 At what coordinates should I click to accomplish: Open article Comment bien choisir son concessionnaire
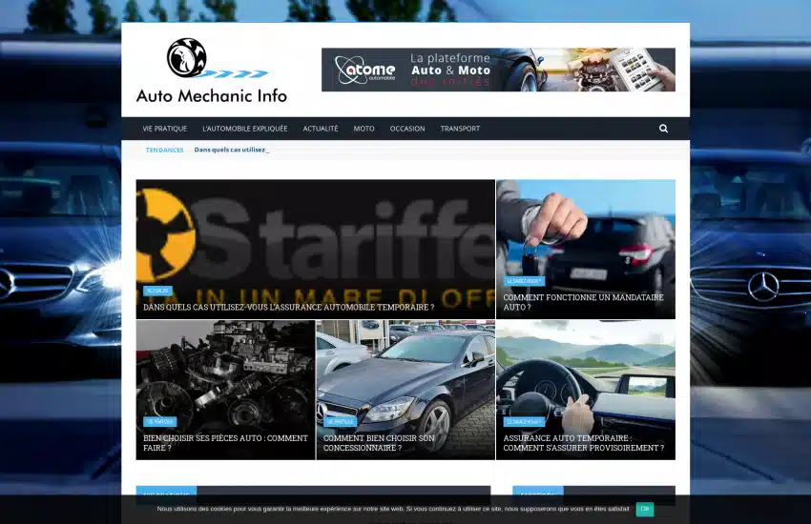[379, 443]
